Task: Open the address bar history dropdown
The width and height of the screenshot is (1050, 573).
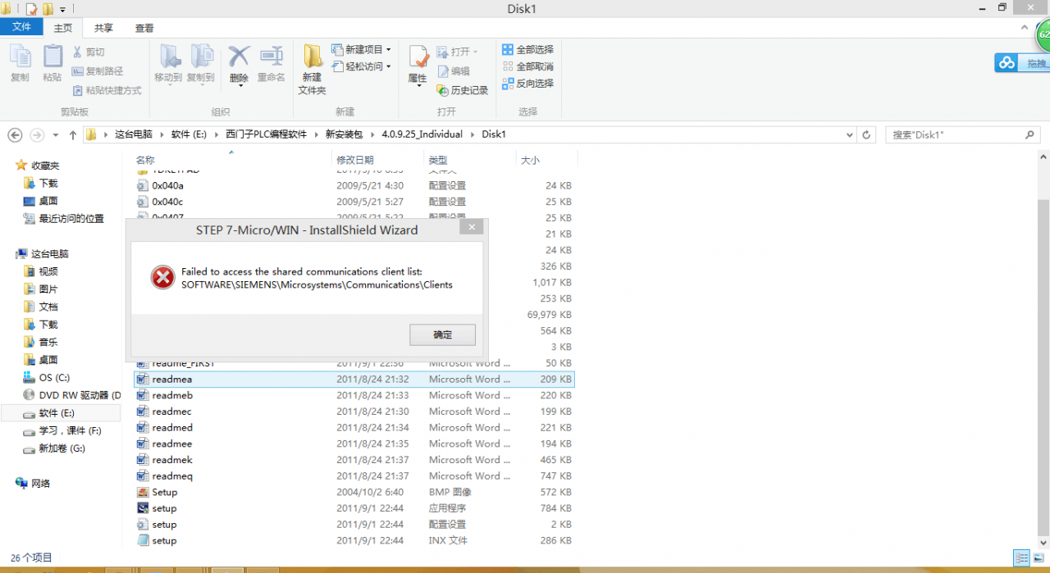Action: coord(847,134)
